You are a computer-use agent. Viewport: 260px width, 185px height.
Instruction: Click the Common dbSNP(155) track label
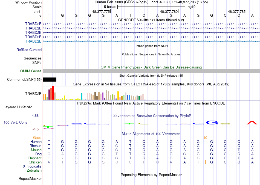pyautogui.click(x=24, y=79)
